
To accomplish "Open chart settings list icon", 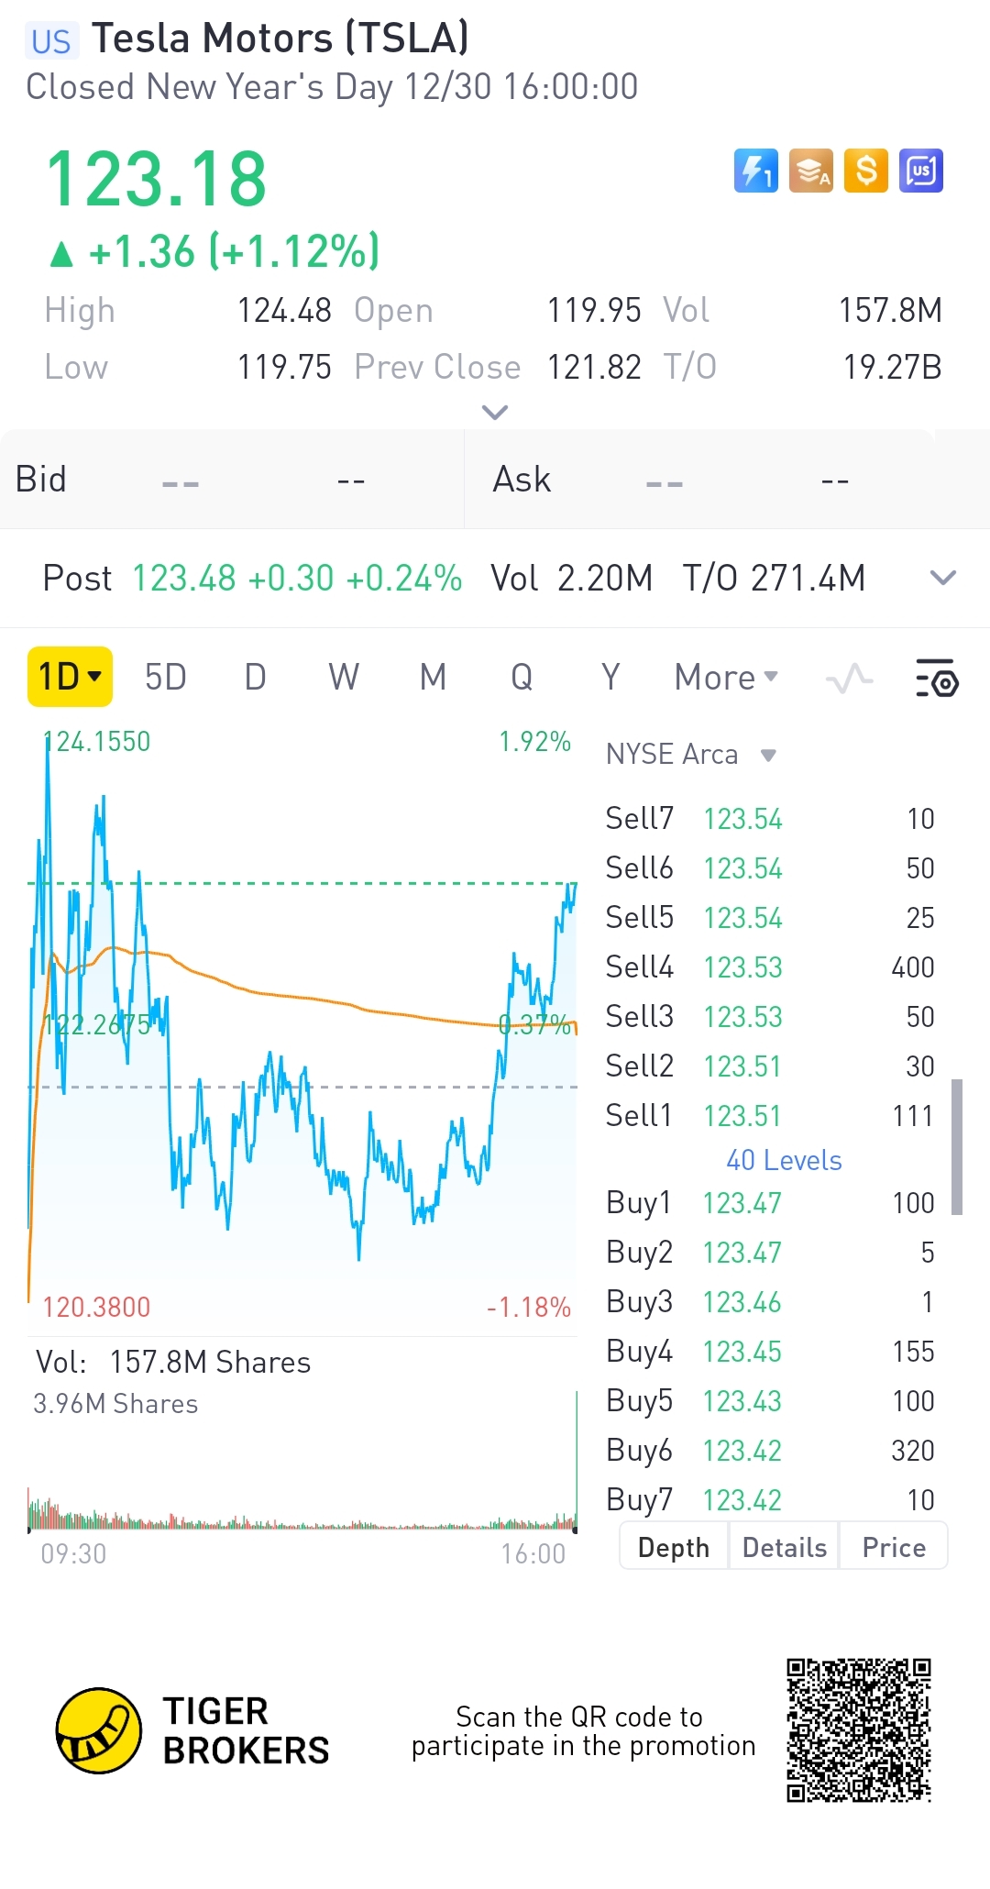I will pyautogui.click(x=937, y=679).
